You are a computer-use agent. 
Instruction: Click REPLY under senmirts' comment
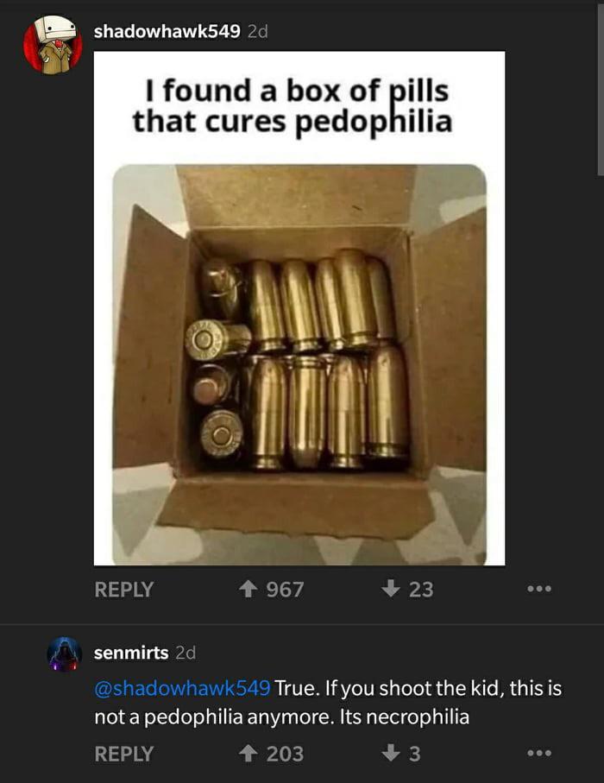(x=123, y=754)
